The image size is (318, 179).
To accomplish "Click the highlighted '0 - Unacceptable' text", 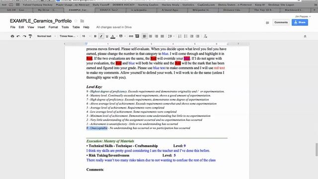I will coord(97,128).
